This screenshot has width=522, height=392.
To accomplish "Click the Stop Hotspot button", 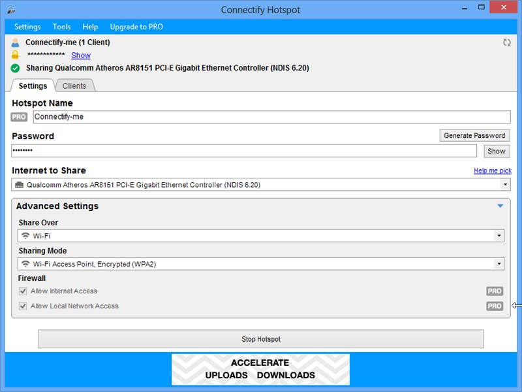I will click(x=261, y=339).
